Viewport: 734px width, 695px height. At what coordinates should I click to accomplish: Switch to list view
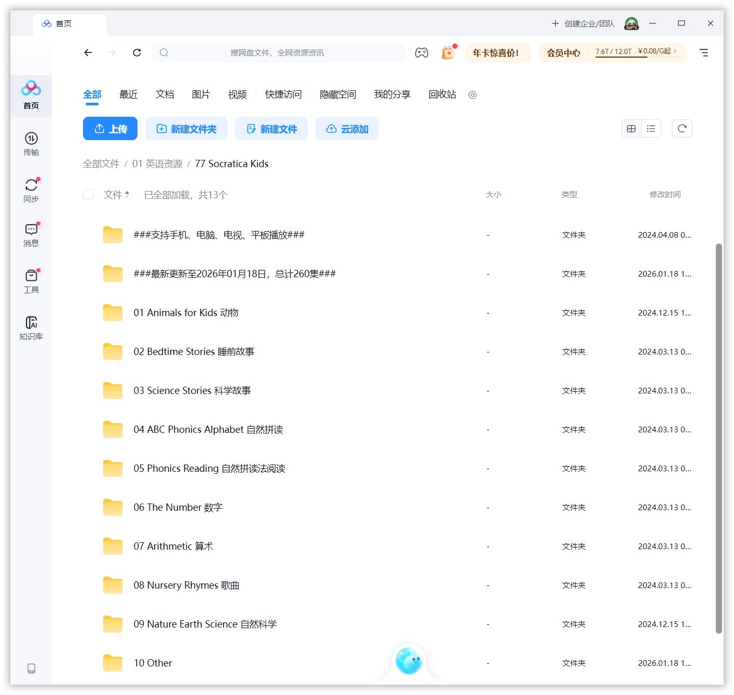point(651,128)
